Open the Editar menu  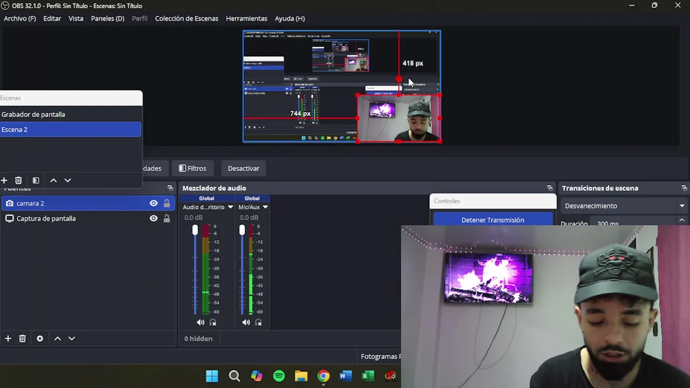(52, 18)
